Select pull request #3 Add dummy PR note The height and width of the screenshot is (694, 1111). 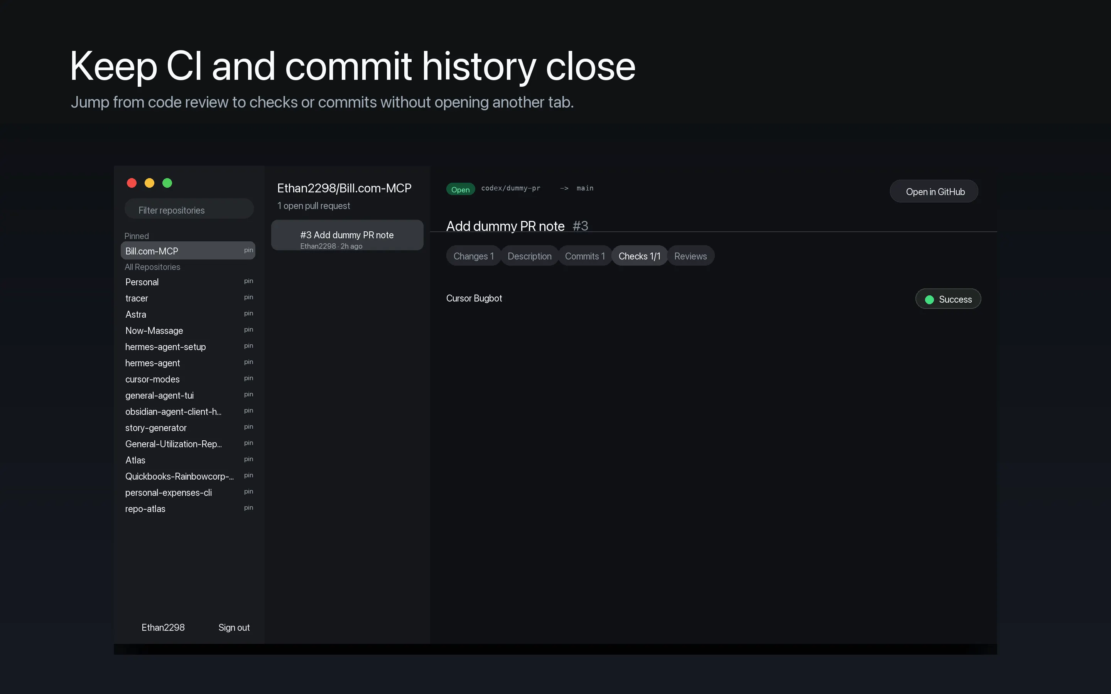coord(347,235)
